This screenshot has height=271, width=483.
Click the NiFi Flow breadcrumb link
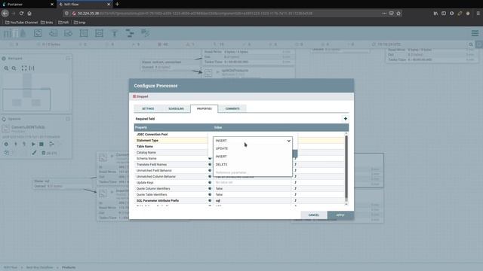[11, 268]
